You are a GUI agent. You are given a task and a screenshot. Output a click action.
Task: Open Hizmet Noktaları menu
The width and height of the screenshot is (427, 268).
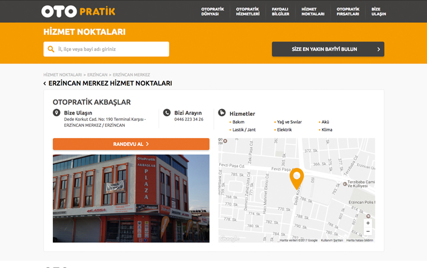[x=312, y=11]
